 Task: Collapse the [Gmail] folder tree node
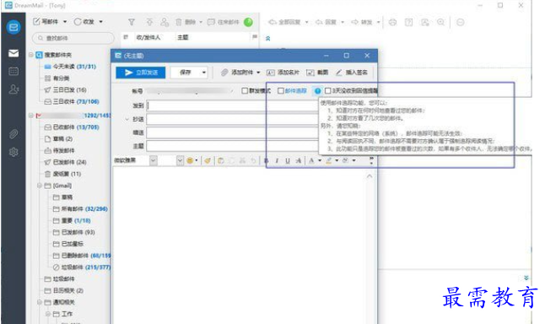point(40,186)
